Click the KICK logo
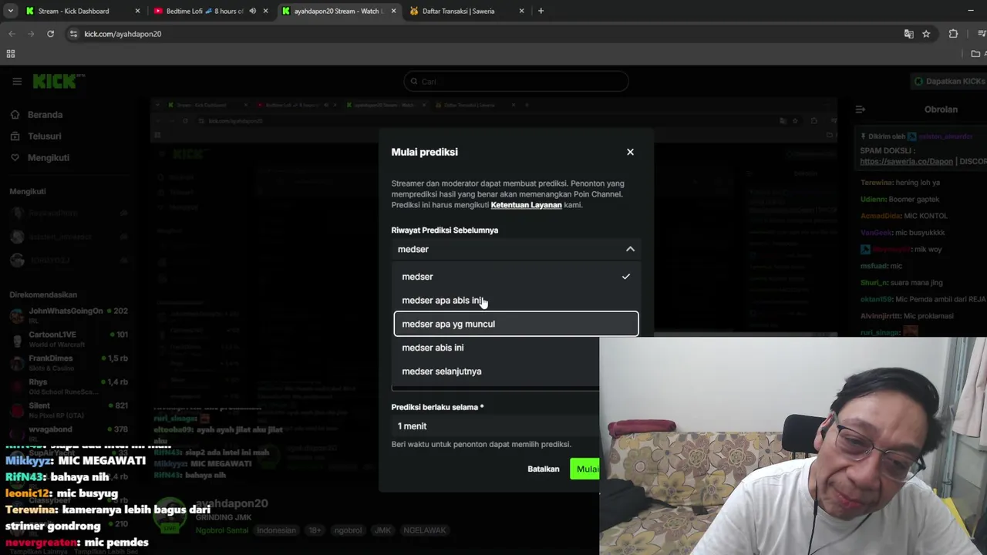Viewport: 987px width, 555px height. (58, 81)
